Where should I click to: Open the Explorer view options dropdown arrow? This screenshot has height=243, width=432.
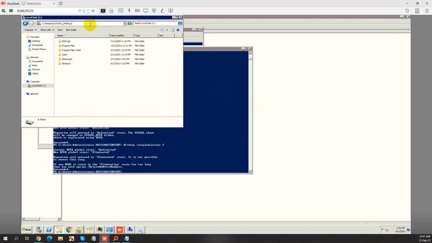pos(167,30)
